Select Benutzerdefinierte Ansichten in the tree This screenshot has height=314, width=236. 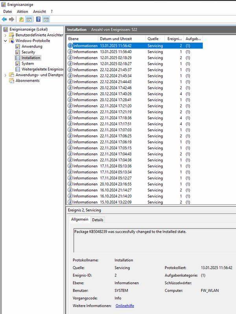39,35
